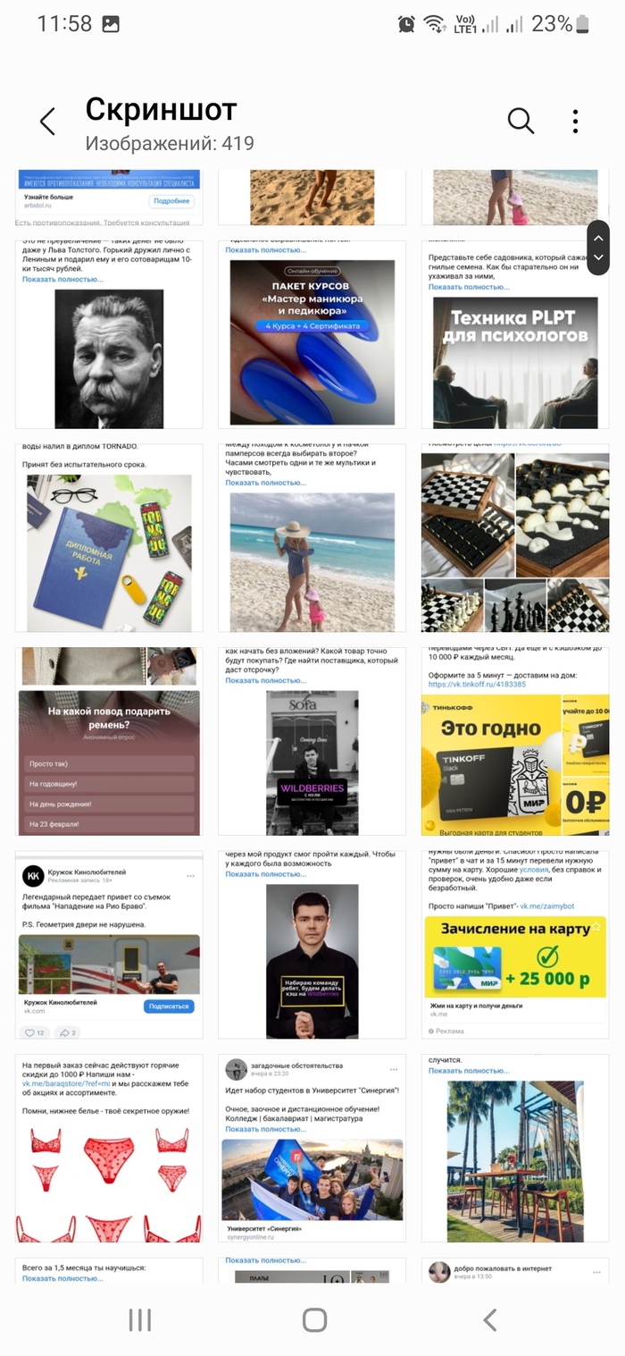Open the Зачисление на карту 25 000 screenshot
This screenshot has width=625, height=1356.
(515, 945)
